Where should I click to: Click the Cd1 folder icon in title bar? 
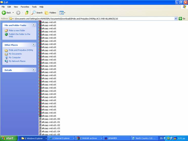(x=2, y=2)
